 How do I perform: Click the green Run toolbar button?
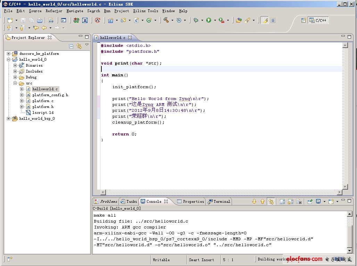[x=209, y=20]
